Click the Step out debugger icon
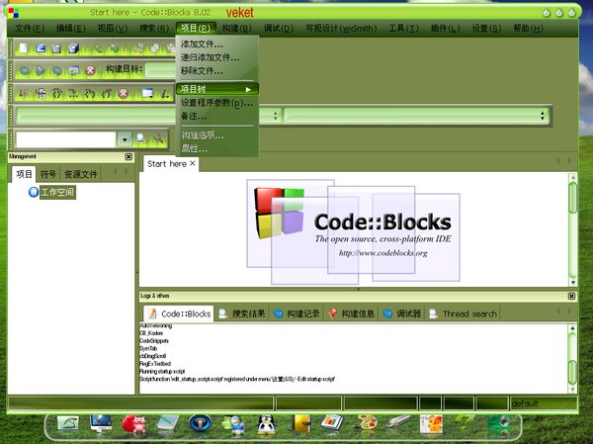Screen dimensions: 593x444 click(x=107, y=93)
